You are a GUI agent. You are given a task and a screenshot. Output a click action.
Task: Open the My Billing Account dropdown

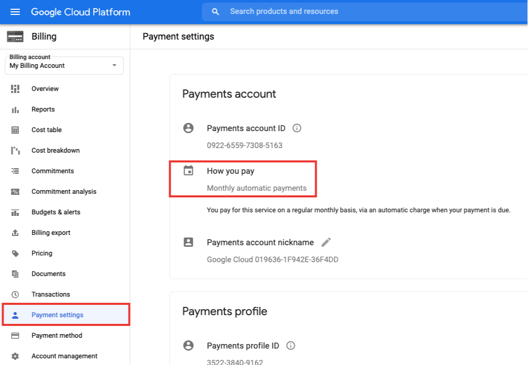coord(64,65)
